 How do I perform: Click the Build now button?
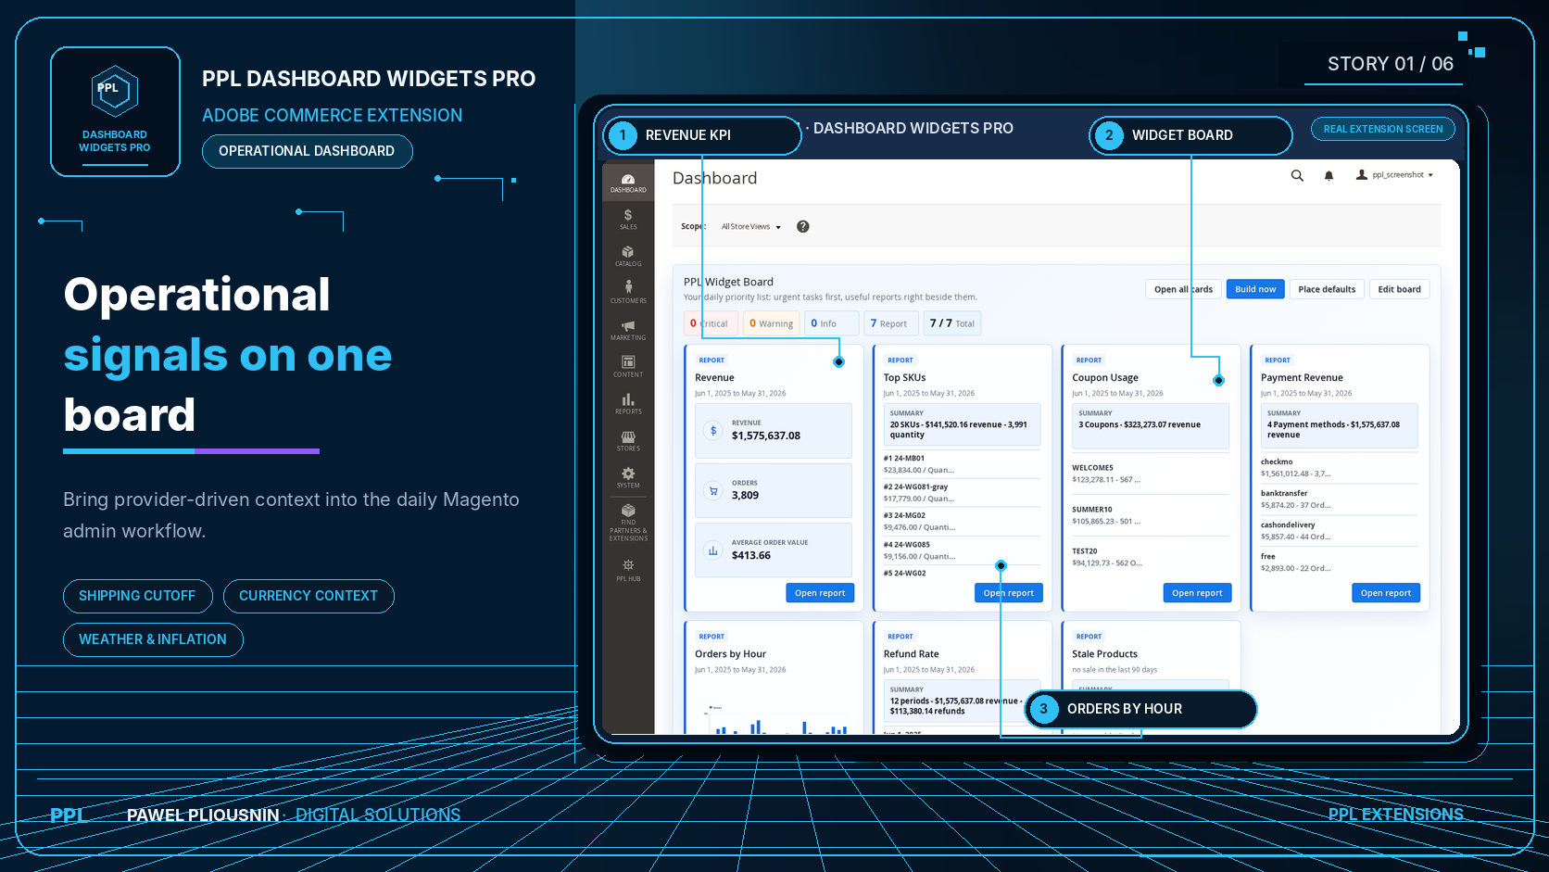point(1255,289)
